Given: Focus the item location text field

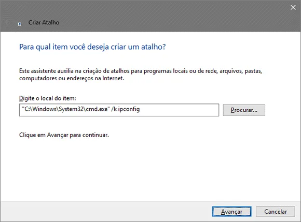Looking at the screenshot, I should click(x=119, y=110).
